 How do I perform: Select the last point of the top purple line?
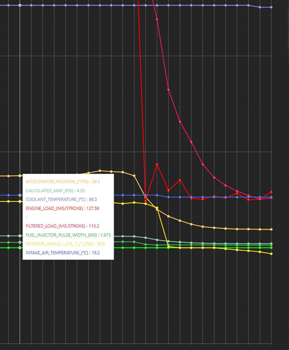[x=271, y=7]
